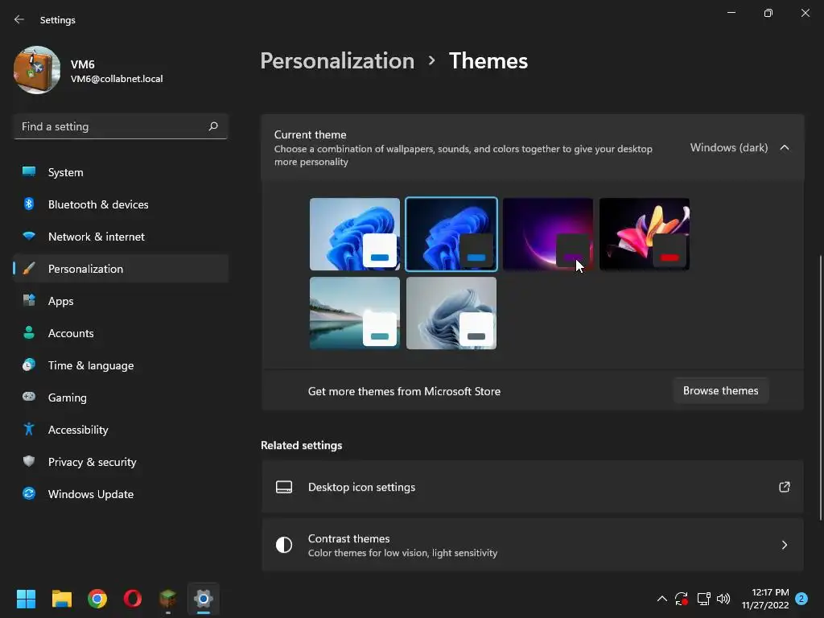The width and height of the screenshot is (824, 618).
Task: Click the Find a setting search box
Action: (x=121, y=126)
